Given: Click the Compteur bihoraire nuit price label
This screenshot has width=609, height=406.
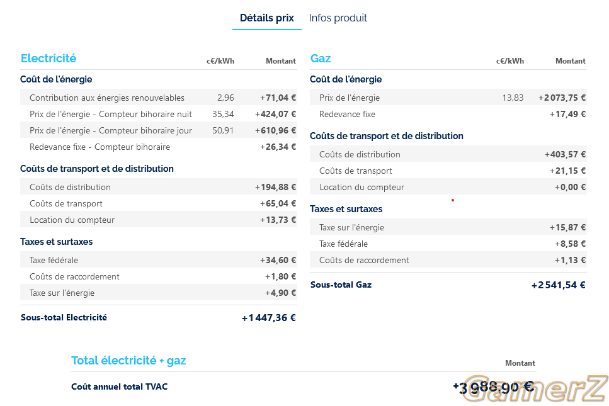Looking at the screenshot, I should point(111,114).
